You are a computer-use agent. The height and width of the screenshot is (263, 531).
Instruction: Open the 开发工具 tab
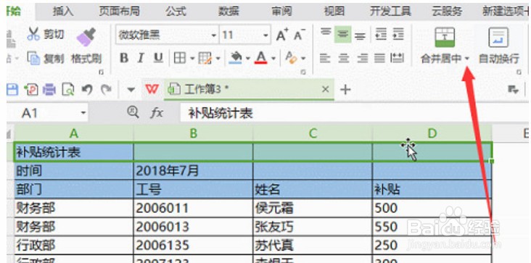pos(390,11)
